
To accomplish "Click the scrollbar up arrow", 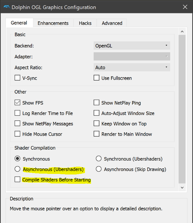I will click(x=182, y=31).
